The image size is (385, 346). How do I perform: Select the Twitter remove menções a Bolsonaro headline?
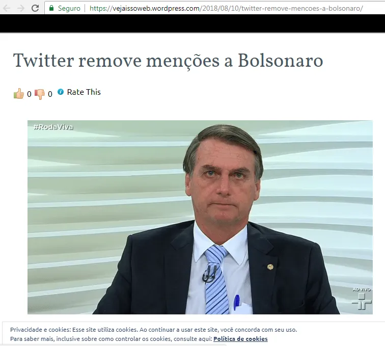click(168, 61)
